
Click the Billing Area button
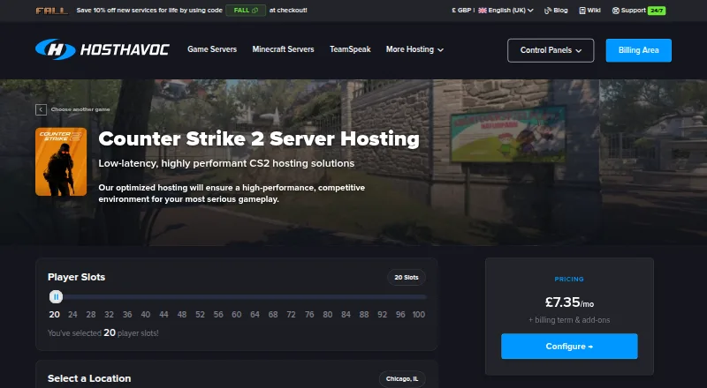[638, 50]
